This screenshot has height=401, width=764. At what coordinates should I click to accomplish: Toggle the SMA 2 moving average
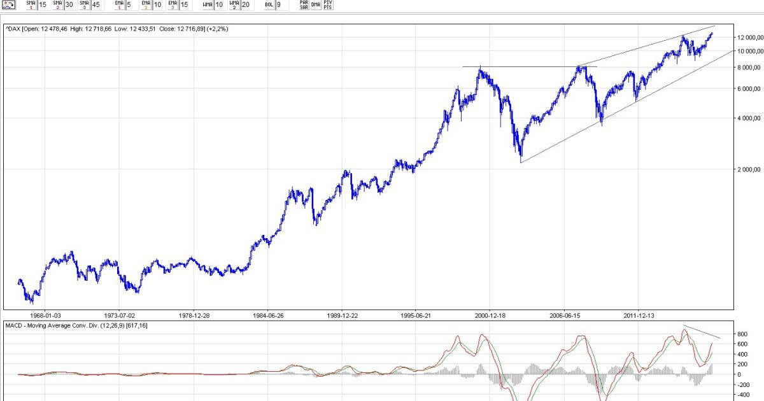(57, 4)
